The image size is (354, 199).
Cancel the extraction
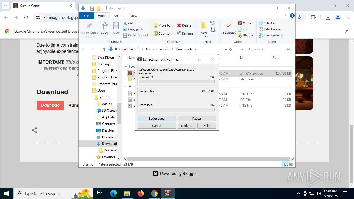pos(157,126)
